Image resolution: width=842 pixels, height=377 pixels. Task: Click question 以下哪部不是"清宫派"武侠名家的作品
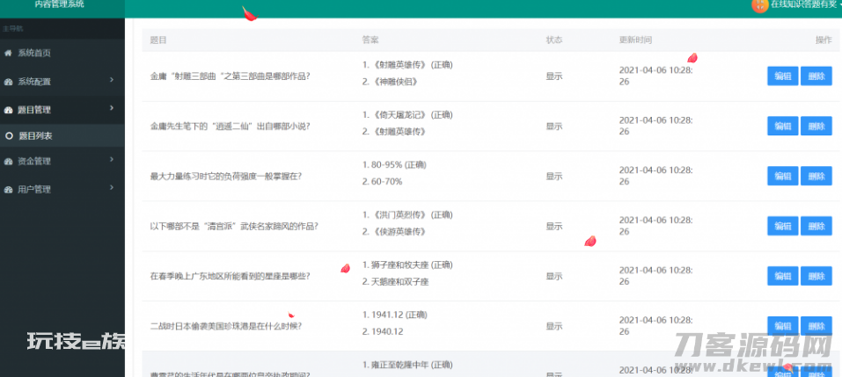tap(235, 226)
